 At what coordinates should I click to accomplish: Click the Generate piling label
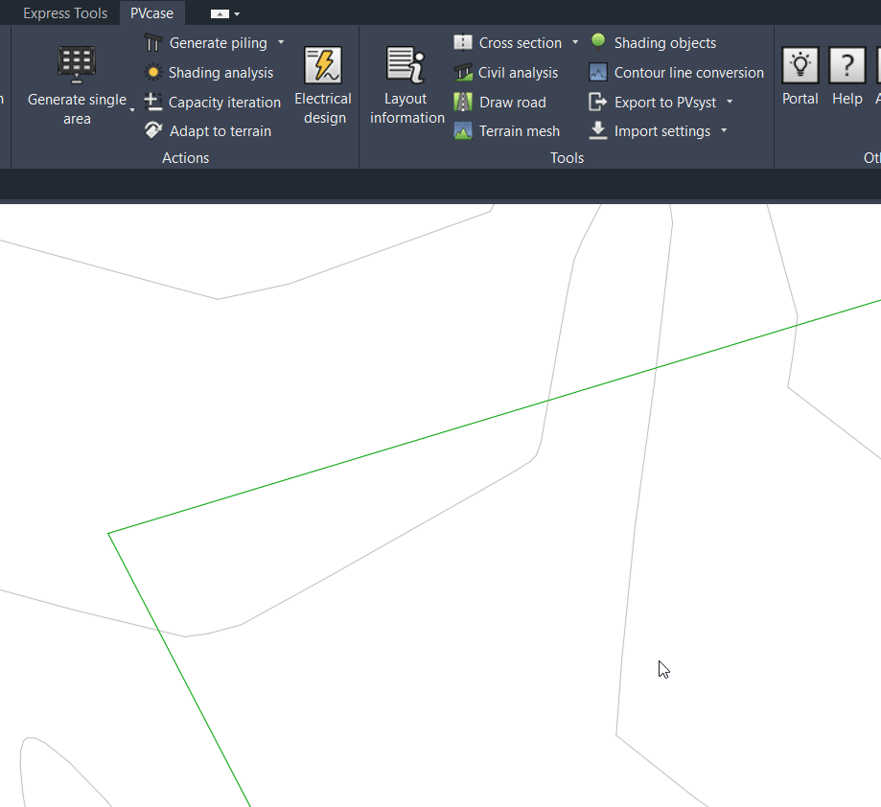[218, 43]
